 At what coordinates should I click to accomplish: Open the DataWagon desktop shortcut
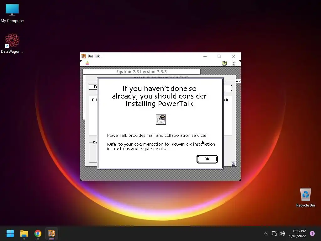[x=12, y=43]
